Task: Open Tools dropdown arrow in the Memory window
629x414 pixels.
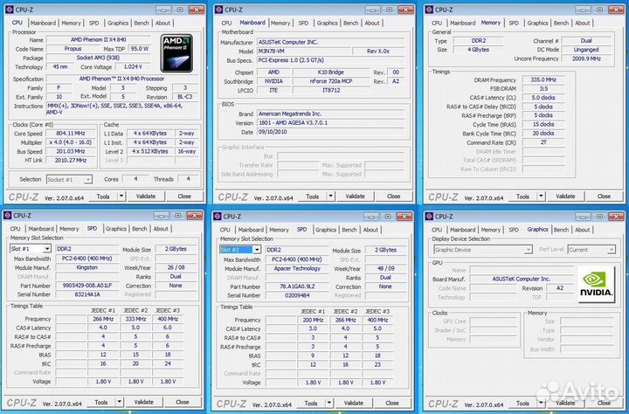Action: pos(541,197)
